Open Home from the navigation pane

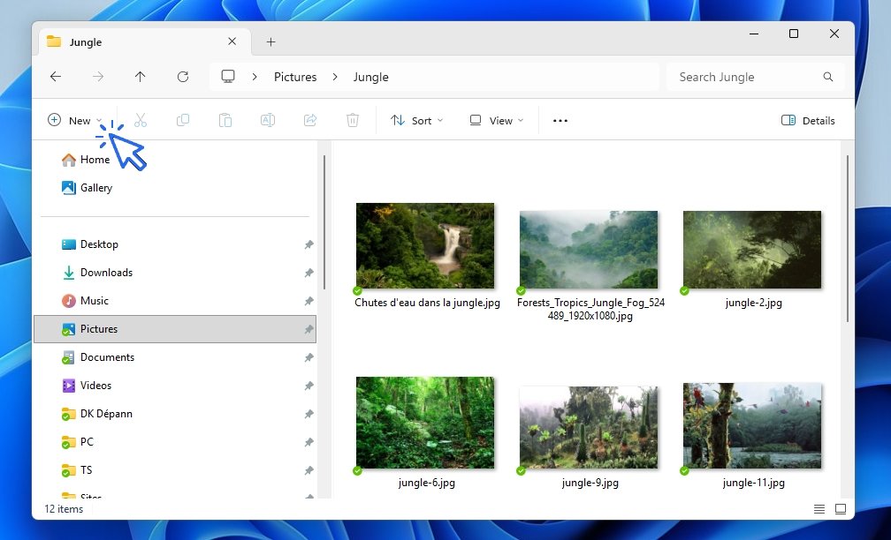point(91,160)
